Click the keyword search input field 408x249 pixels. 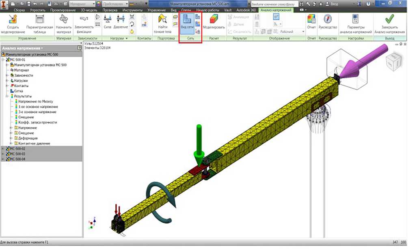[x=274, y=3]
